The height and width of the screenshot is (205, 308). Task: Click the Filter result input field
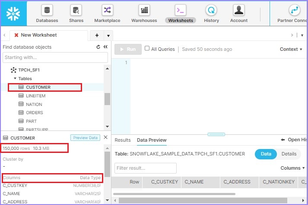145,168
